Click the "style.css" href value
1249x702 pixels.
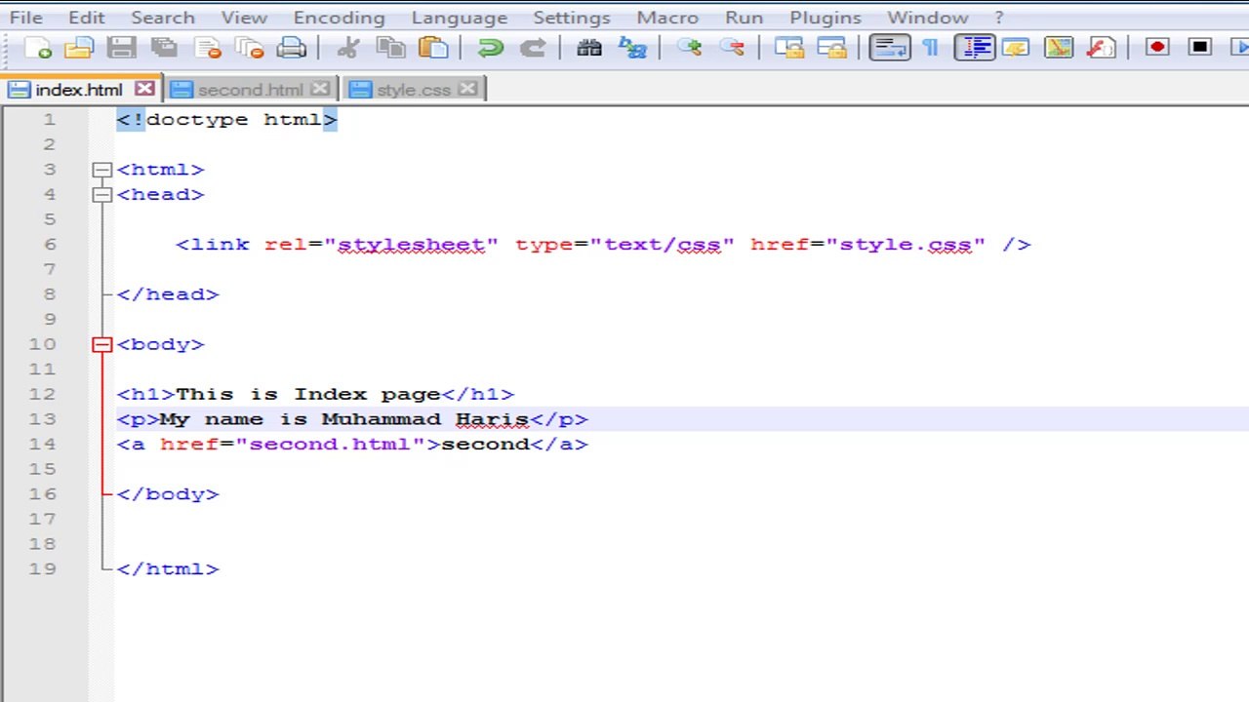[x=906, y=245]
